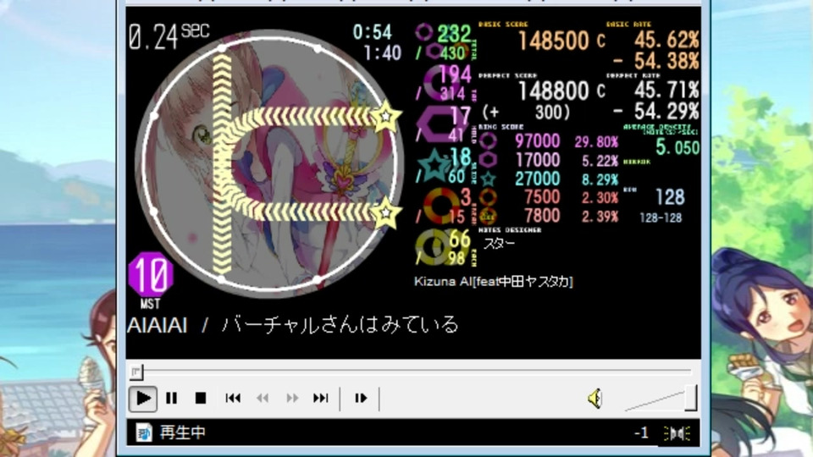Click the seek bar thumb
The image size is (813, 457).
click(136, 372)
